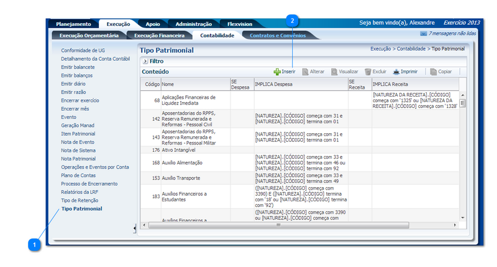Select the Contratos e Convênios tab

(x=274, y=36)
